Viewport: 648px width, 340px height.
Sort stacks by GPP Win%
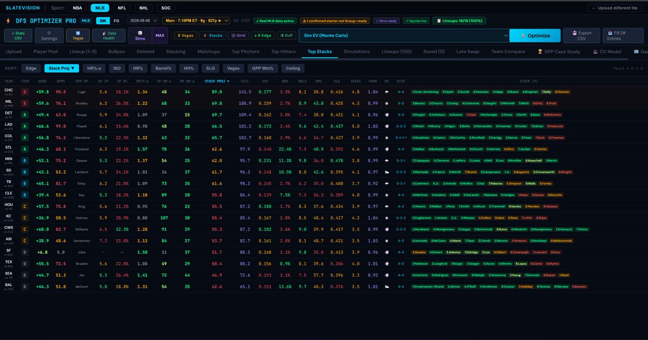coord(263,69)
